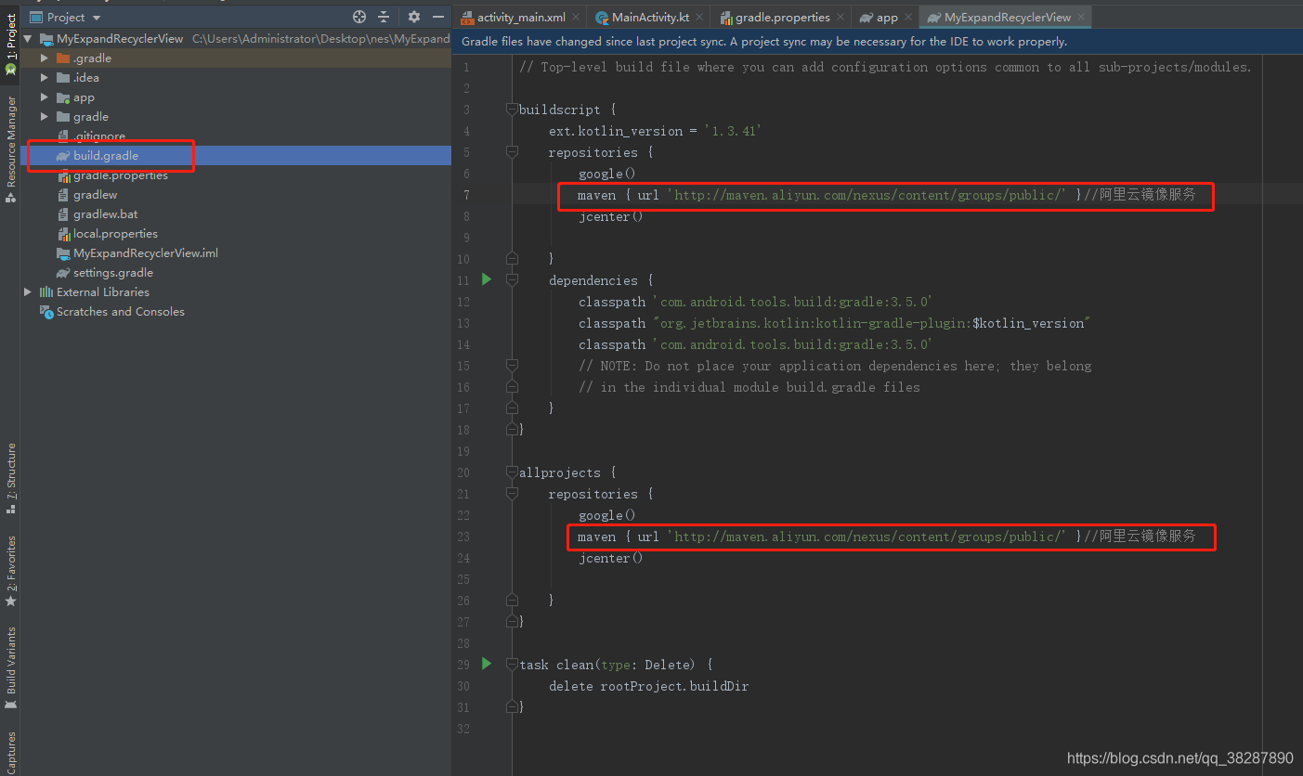Close the MainActivity.kt tab

700,17
